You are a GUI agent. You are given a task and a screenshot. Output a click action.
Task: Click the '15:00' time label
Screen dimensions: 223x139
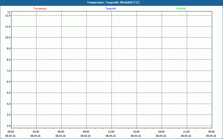[x=136, y=132]
